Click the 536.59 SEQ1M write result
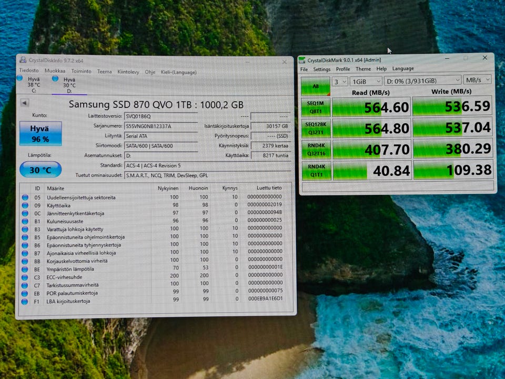 click(452, 106)
